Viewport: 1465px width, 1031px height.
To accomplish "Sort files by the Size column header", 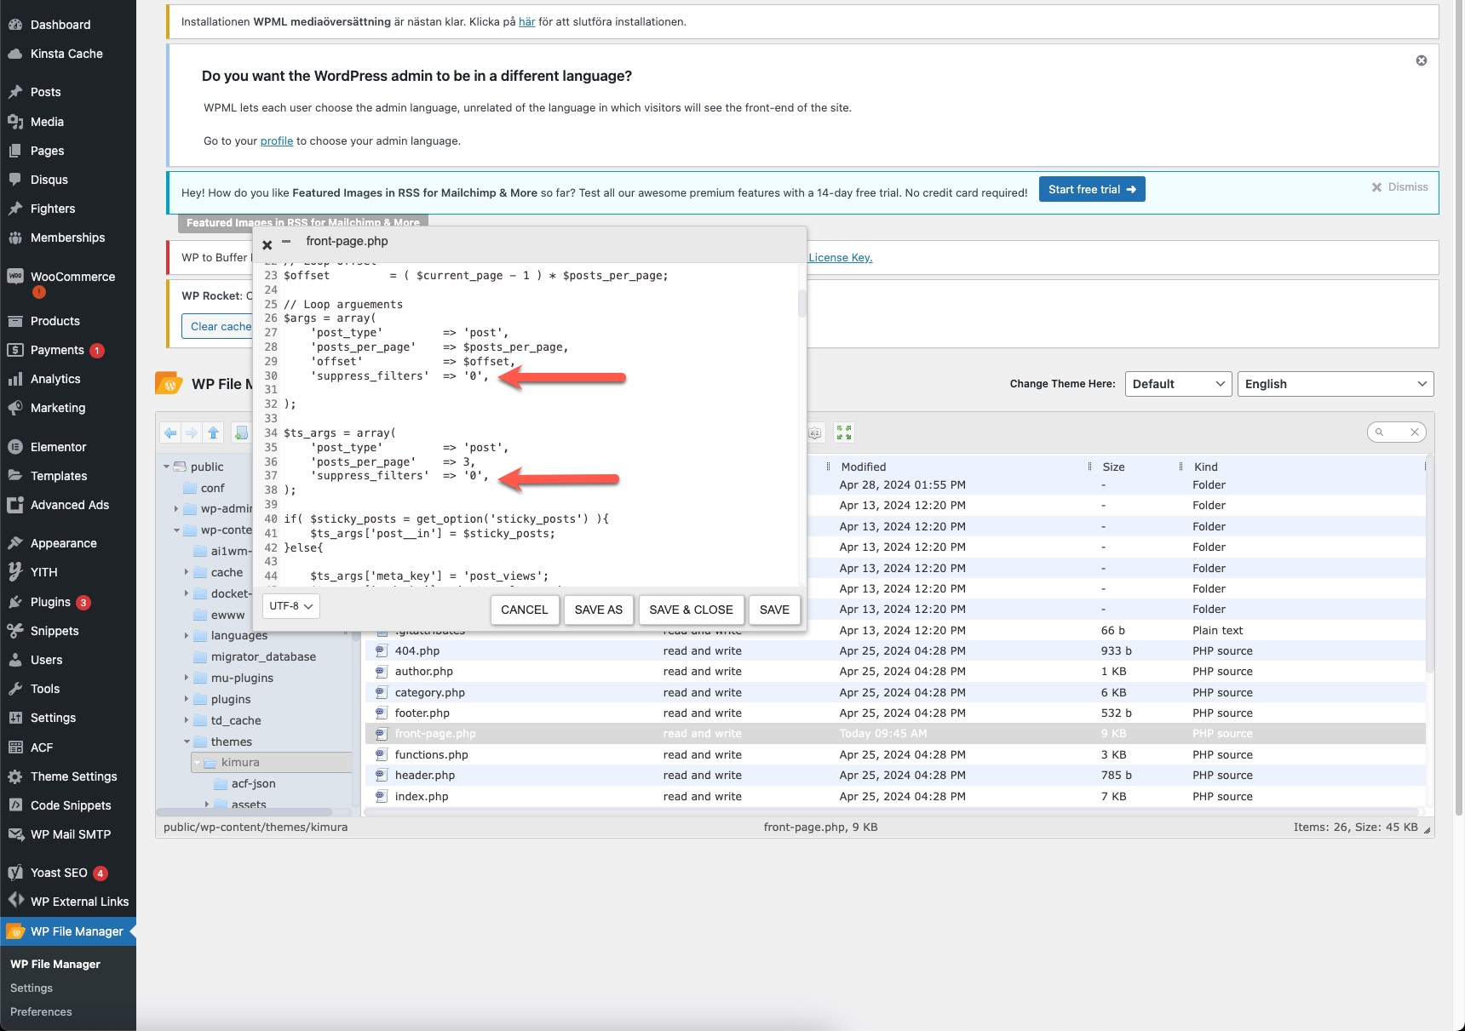I will tap(1113, 467).
